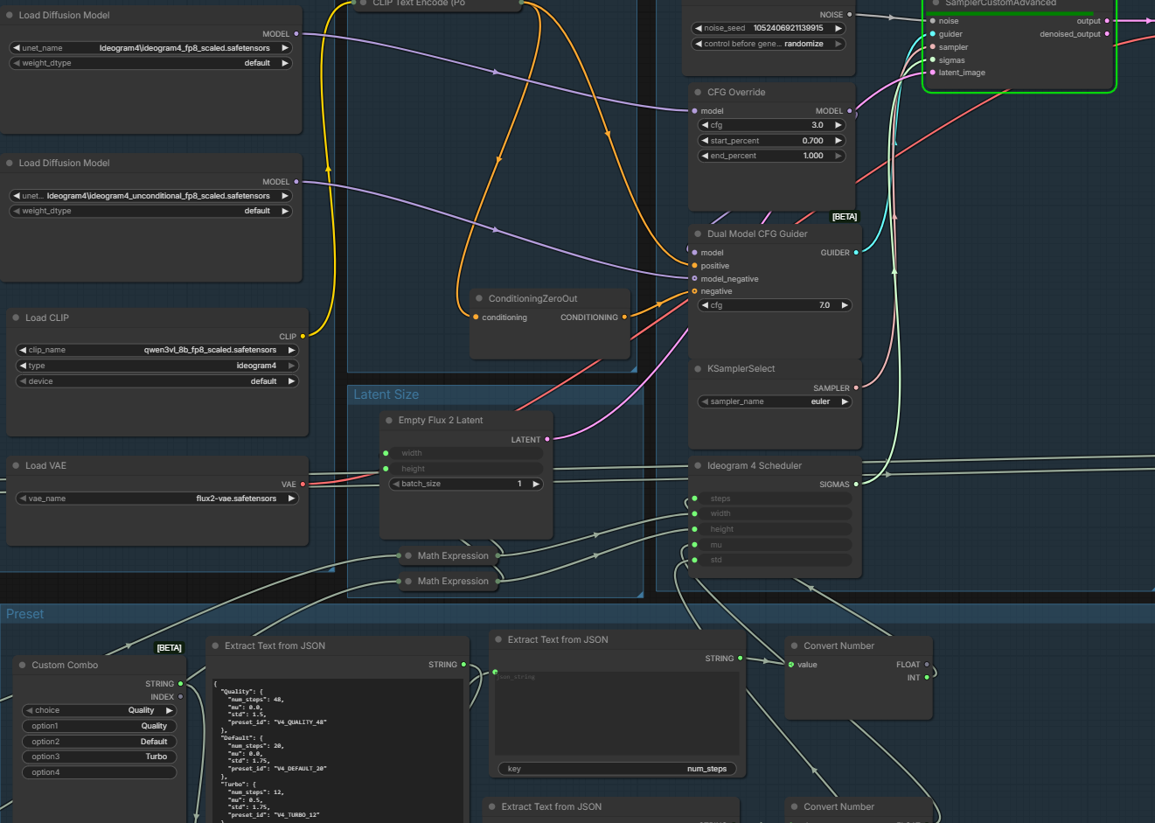Click the conditioning input socket on ConditioningZeroOut

click(476, 317)
